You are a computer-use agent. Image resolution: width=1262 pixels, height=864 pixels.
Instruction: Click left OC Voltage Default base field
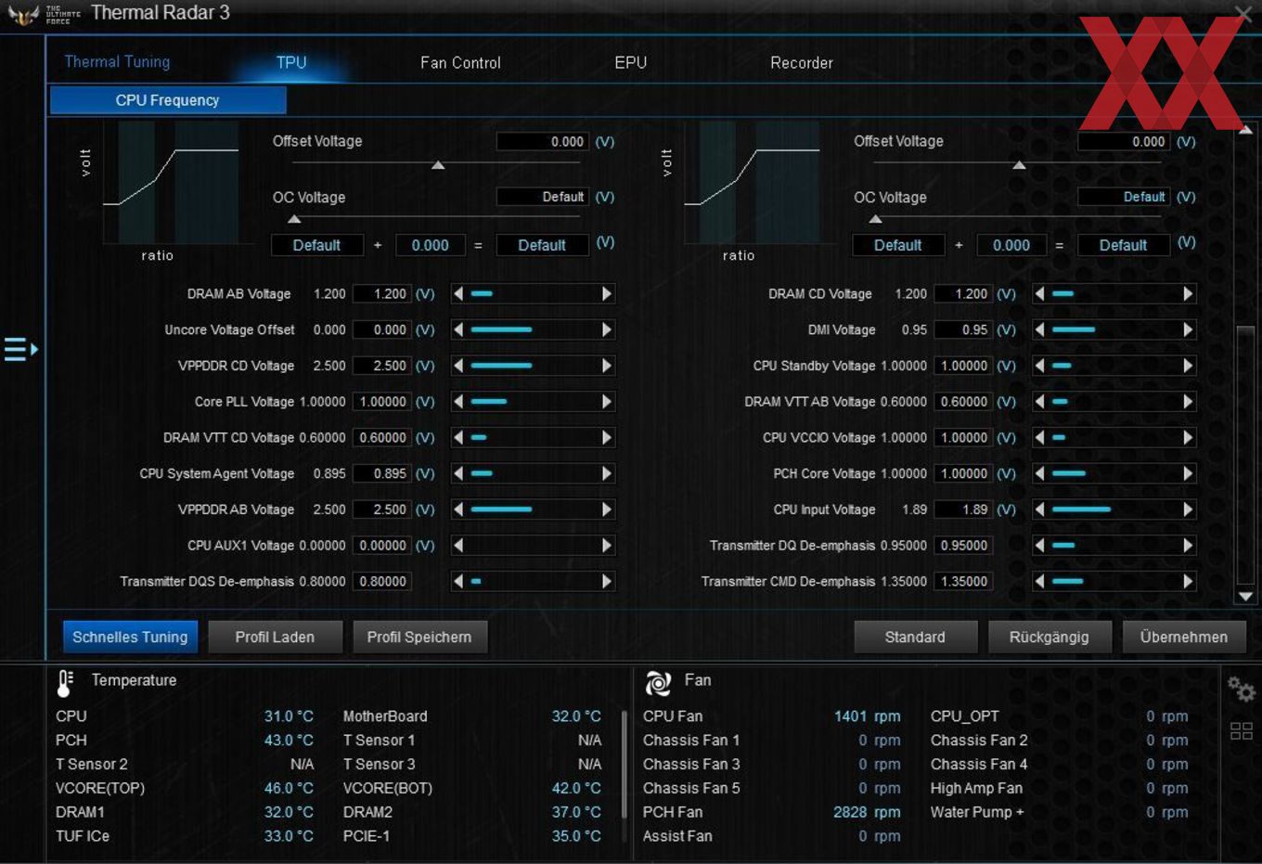[317, 245]
